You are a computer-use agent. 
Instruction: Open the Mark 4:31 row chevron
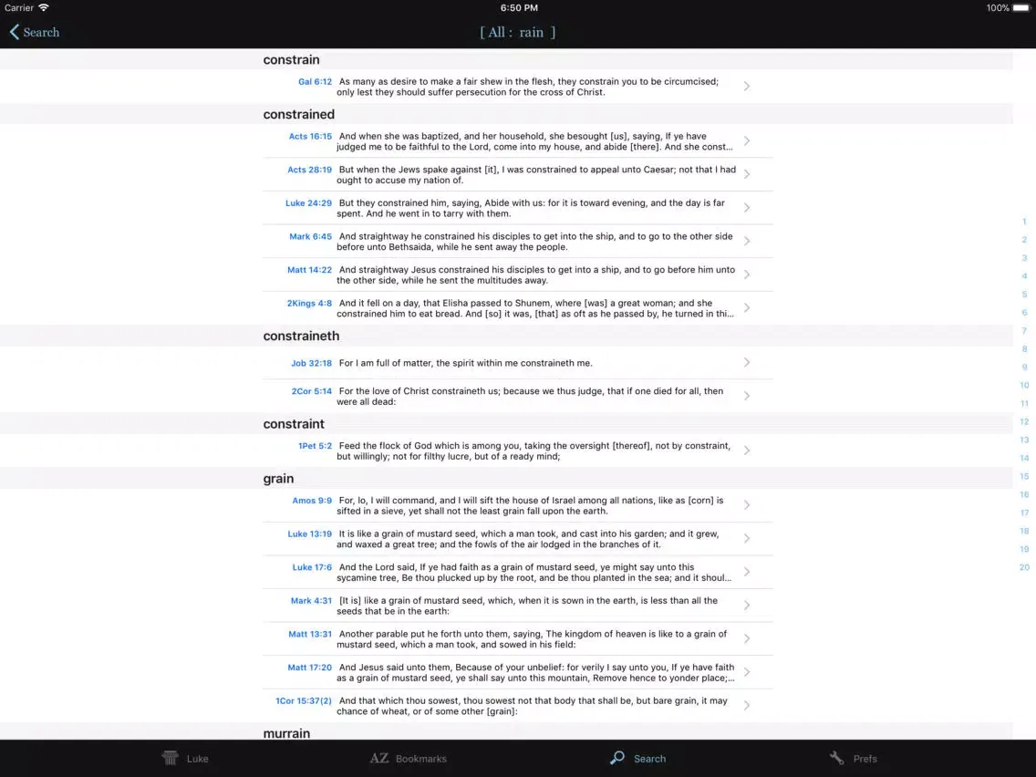pos(747,606)
